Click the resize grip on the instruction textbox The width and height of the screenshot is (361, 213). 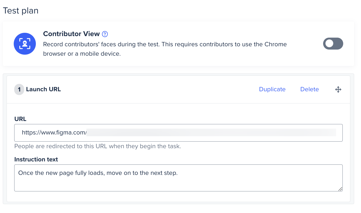pyautogui.click(x=341, y=189)
